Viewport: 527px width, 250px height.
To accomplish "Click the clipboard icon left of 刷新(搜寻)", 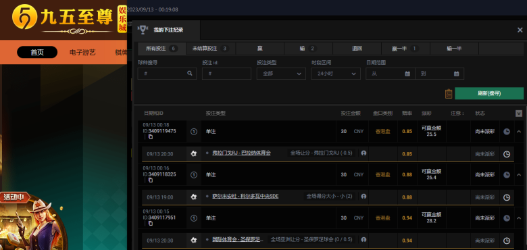I will tap(449, 94).
